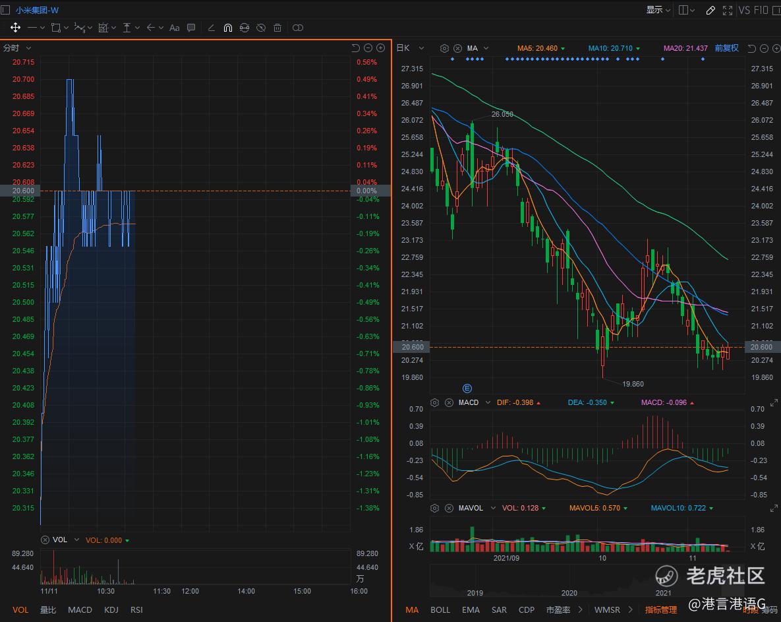Select the angle line tool
The height and width of the screenshot is (622, 781).
(211, 28)
